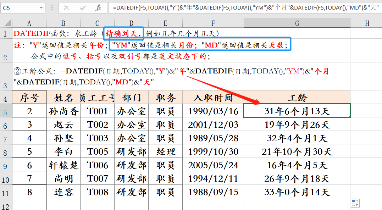Select employee ID cell T001

point(98,111)
